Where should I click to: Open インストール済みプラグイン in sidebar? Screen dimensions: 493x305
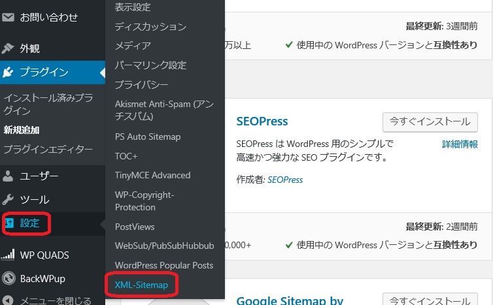pyautogui.click(x=48, y=104)
